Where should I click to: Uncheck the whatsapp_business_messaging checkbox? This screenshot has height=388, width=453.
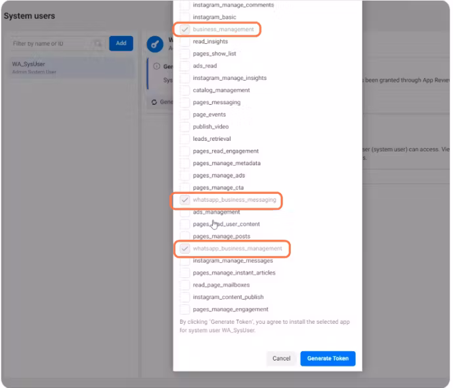[185, 200]
